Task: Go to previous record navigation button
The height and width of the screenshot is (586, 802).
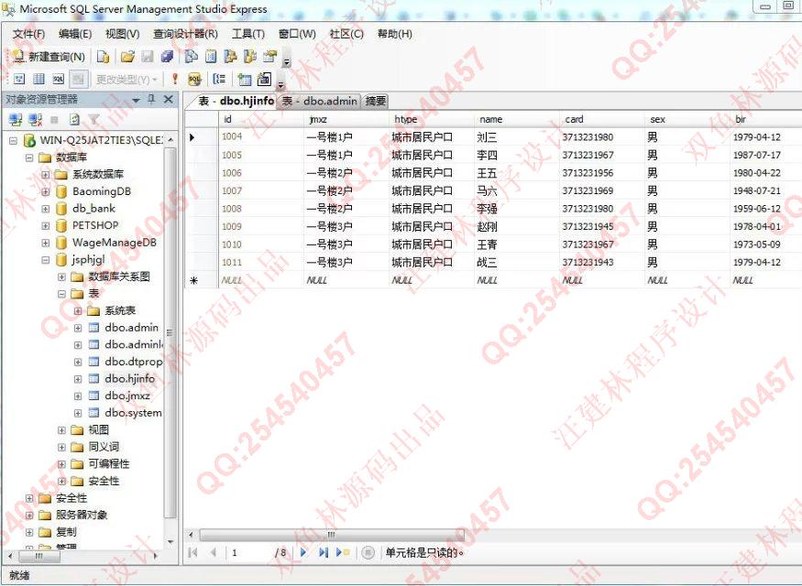Action: point(214,552)
